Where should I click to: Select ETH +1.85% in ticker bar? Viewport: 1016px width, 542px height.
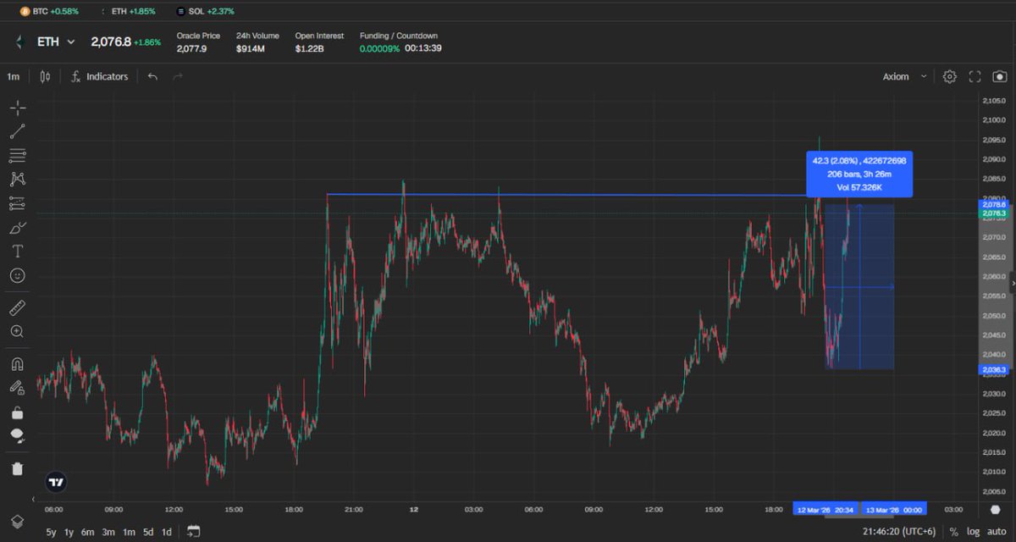[x=128, y=11]
